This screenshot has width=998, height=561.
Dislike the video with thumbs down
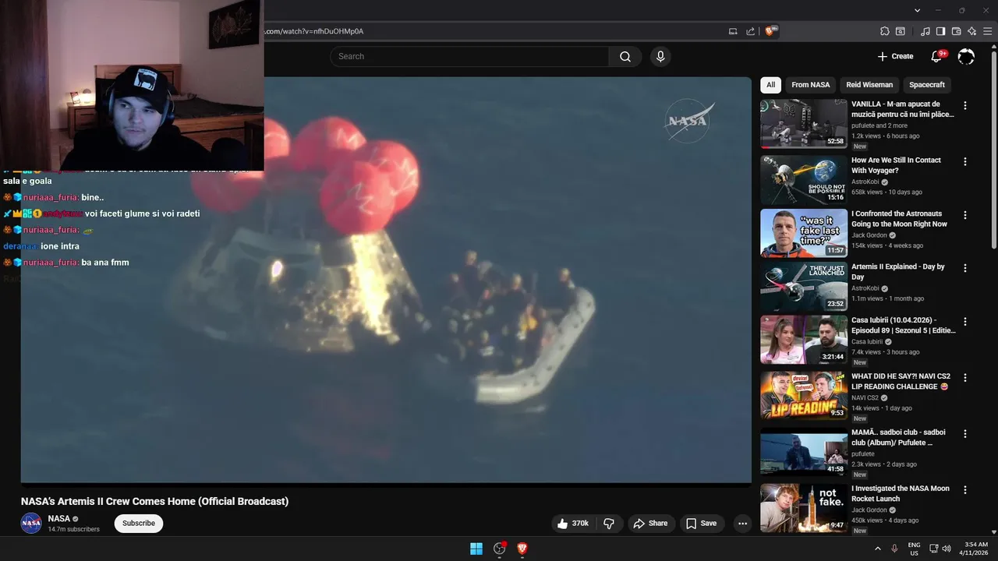point(610,524)
